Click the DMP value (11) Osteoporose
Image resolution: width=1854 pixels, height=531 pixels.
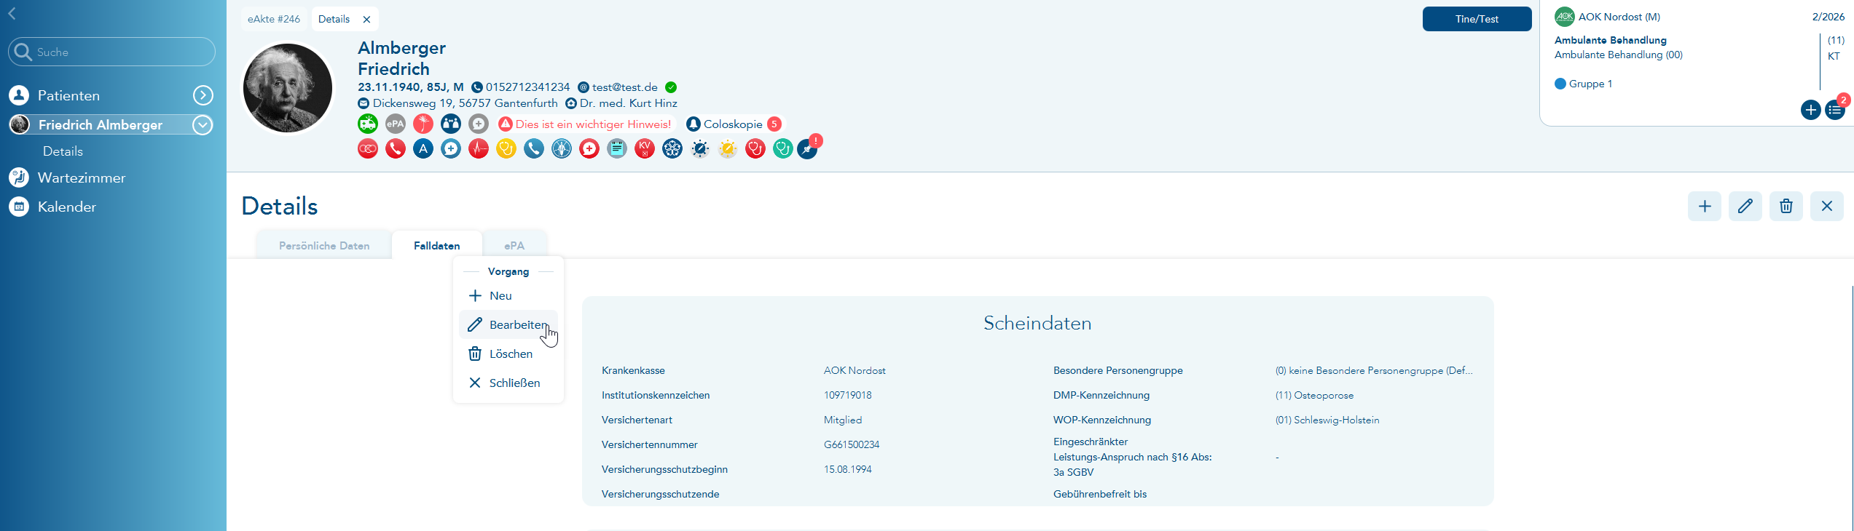1314,395
